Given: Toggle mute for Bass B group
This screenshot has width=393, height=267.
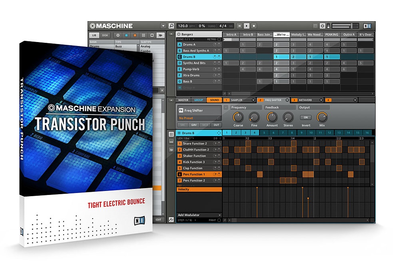Looking at the screenshot, I should pyautogui.click(x=215, y=81).
